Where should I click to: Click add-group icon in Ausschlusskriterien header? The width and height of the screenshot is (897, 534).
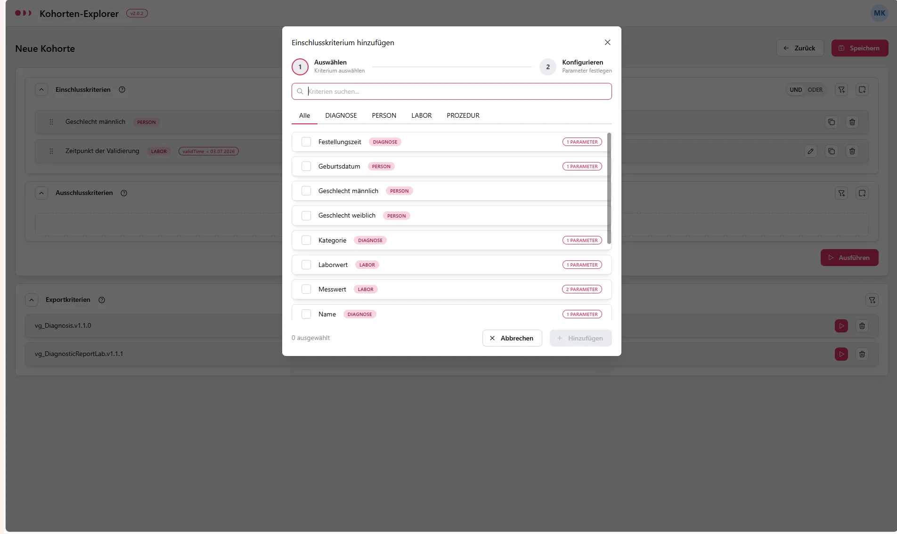click(862, 193)
